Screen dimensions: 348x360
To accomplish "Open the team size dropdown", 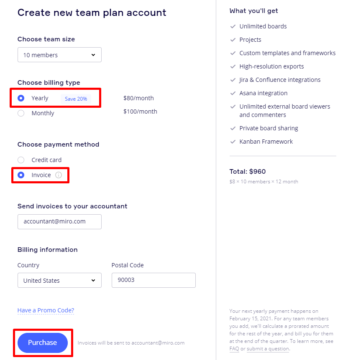I will click(59, 55).
